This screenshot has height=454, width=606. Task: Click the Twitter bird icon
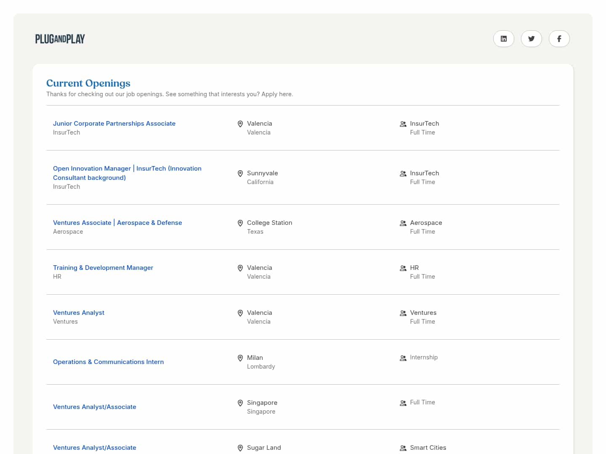531,39
